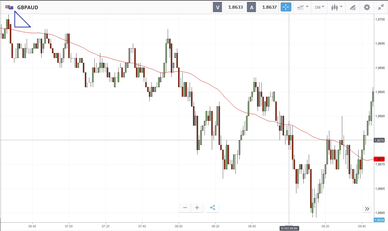Zoom out chart with minus button

click(x=185, y=208)
